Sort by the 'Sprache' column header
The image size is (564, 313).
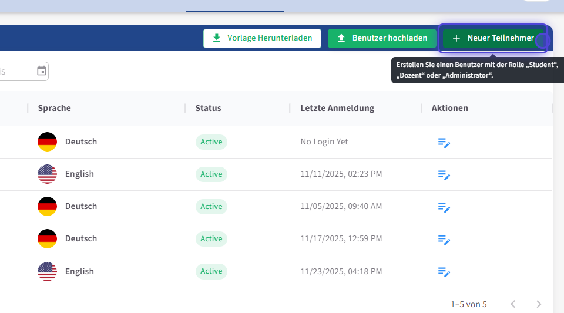54,108
